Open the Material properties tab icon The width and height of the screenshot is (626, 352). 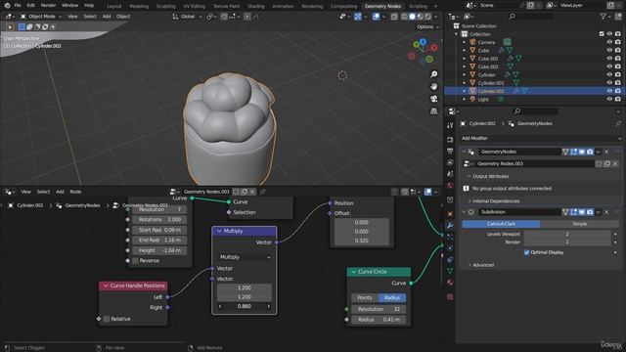coord(450,283)
